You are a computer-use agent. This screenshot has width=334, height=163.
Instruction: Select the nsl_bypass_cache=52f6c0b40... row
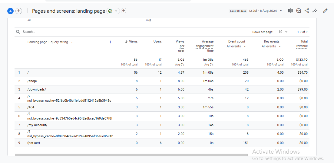coord(162,98)
